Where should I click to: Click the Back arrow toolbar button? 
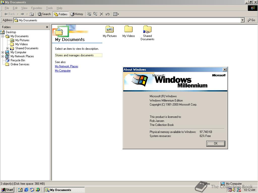[x=10, y=14]
